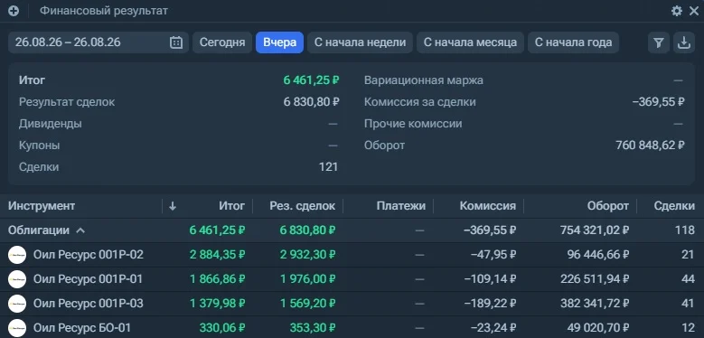Sort by Платежи column header
Image resolution: width=704 pixels, height=338 pixels.
[x=401, y=206]
